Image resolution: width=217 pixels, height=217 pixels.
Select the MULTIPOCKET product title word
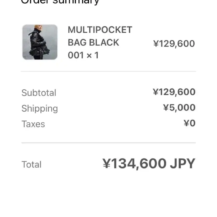click(100, 30)
